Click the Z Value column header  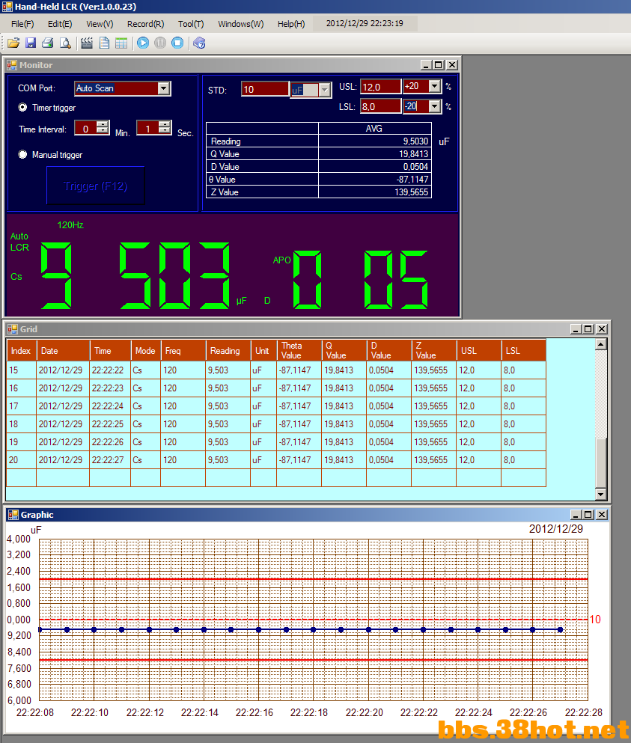[433, 351]
